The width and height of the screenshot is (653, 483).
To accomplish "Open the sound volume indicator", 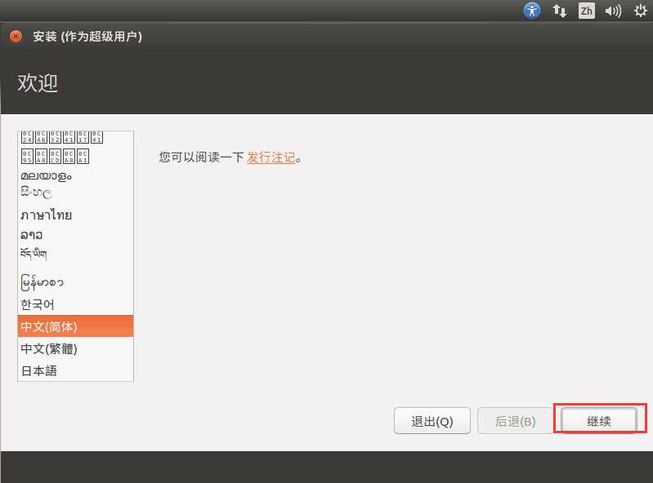I will tap(613, 11).
